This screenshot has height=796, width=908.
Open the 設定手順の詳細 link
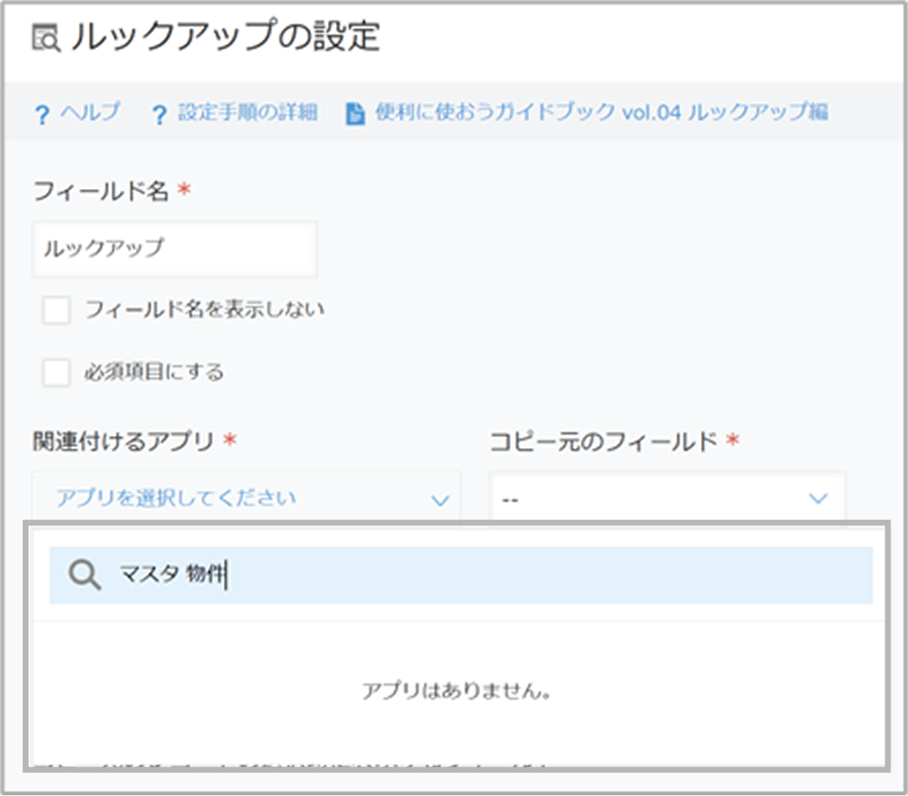point(248,112)
